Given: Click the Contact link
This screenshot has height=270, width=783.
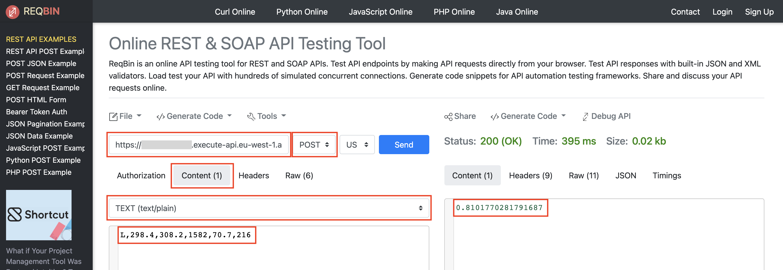Looking at the screenshot, I should click(685, 12).
